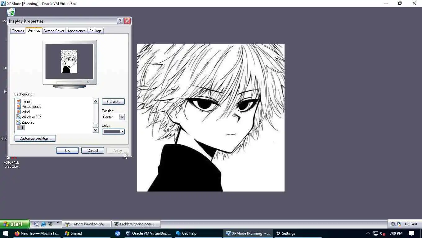Show hidden host tray icons
Screen dimensions: 422x238
368,233
